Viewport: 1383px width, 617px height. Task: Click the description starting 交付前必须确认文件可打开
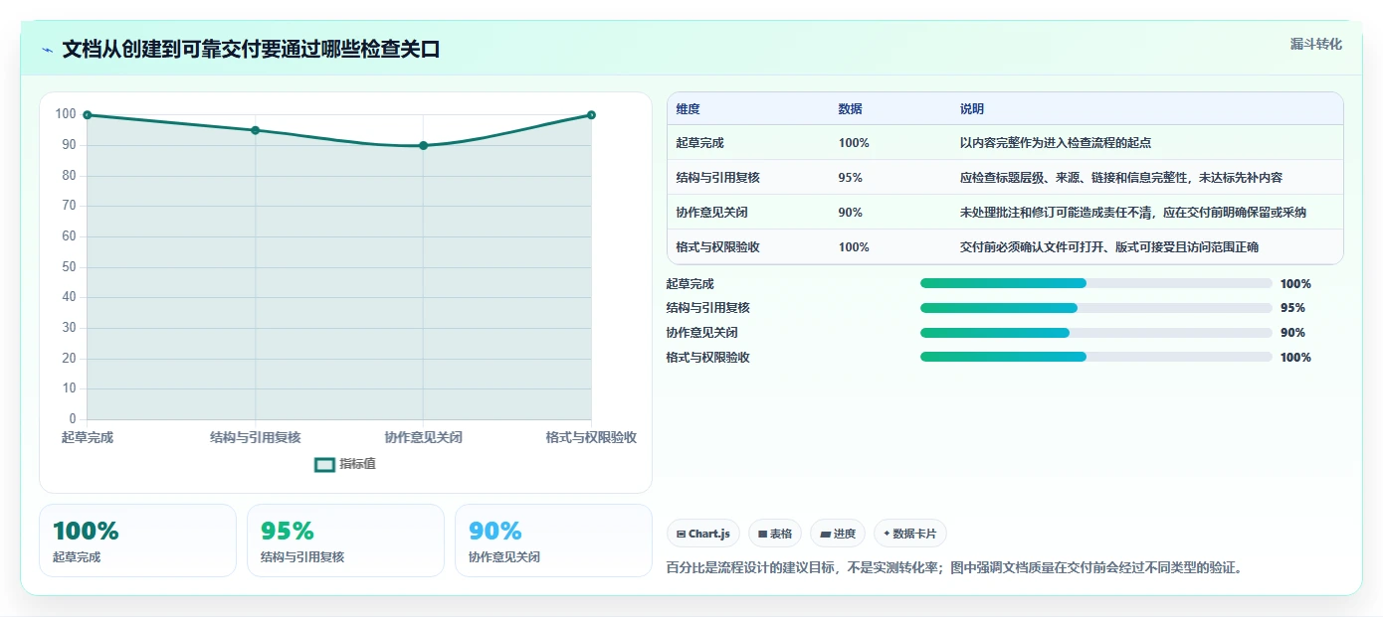[x=1108, y=247]
